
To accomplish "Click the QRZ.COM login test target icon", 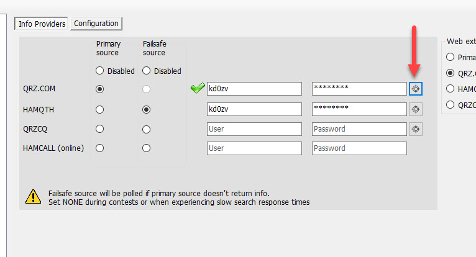I will 416,89.
